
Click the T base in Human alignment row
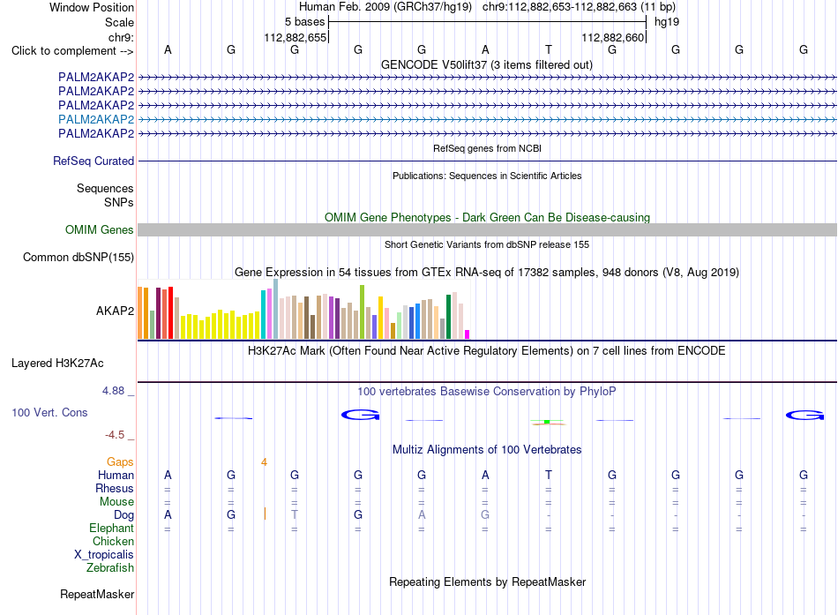pos(549,475)
